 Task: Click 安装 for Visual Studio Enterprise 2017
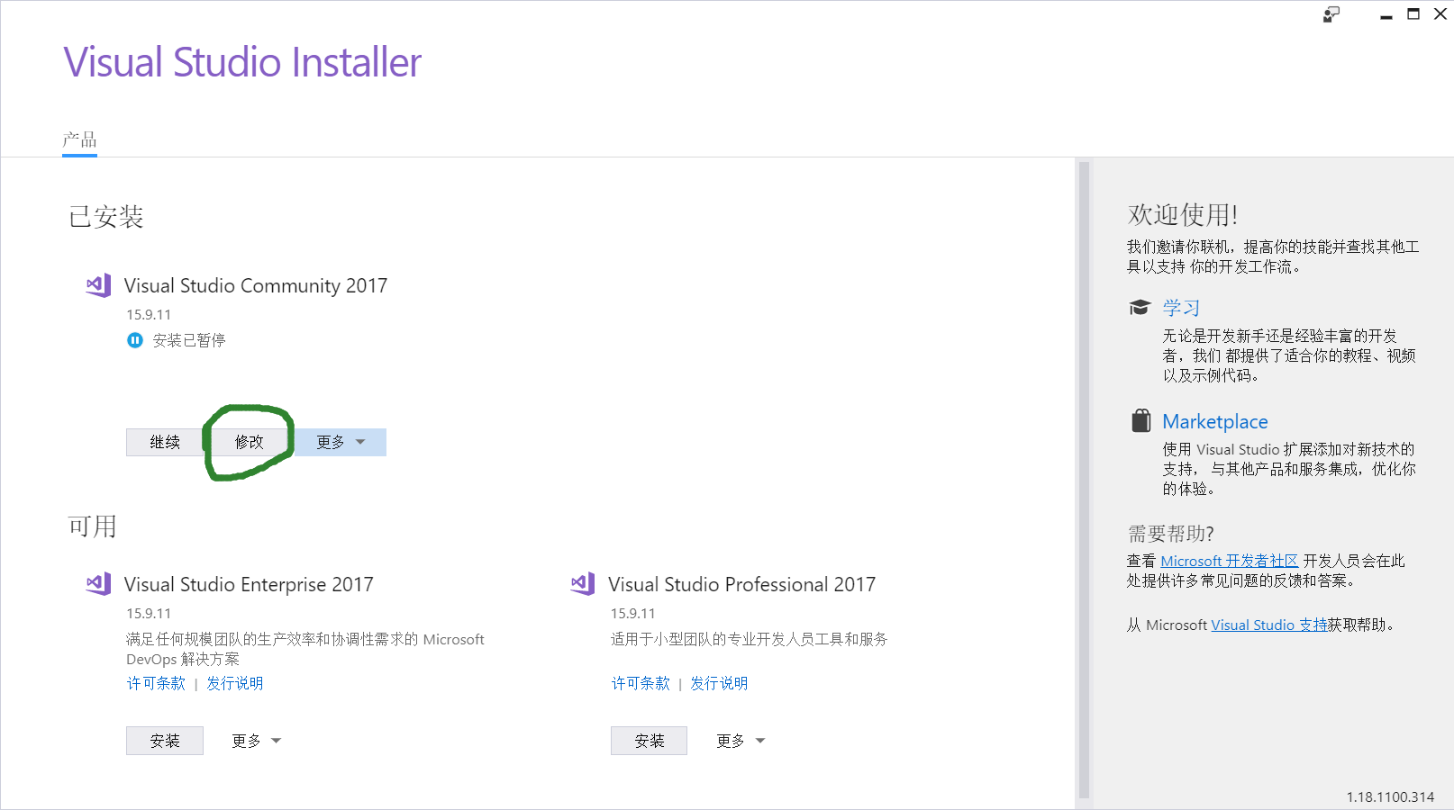coord(165,740)
